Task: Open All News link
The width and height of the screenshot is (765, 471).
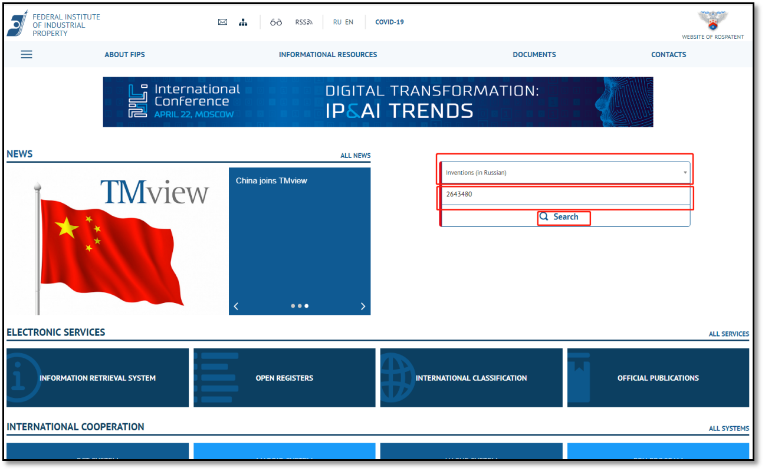Action: (355, 156)
